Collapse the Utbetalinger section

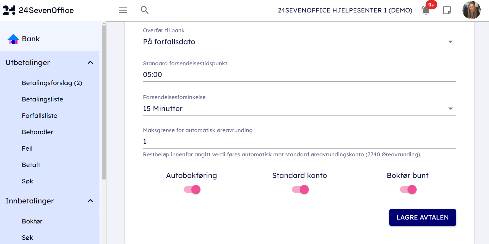point(90,62)
